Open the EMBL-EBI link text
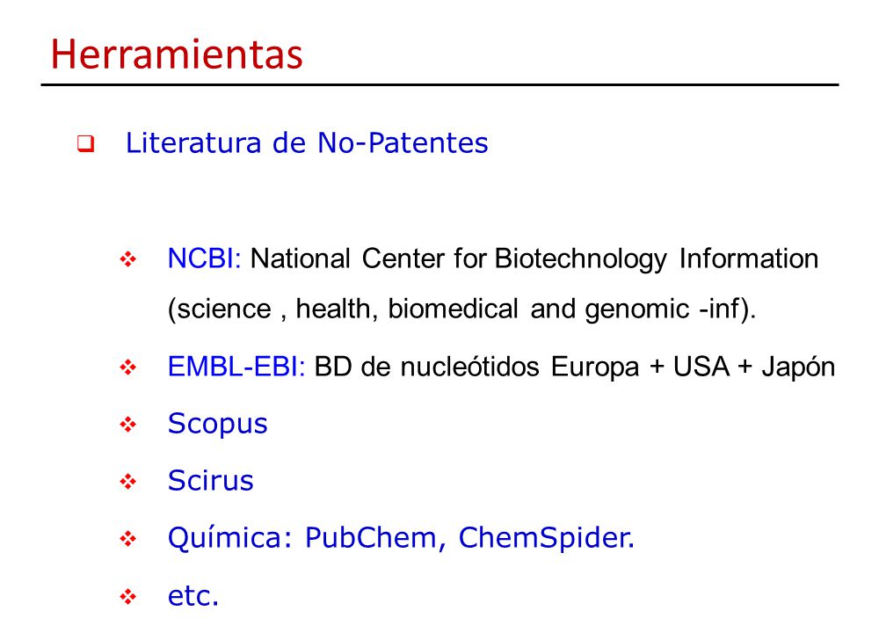This screenshot has height=633, width=879. click(236, 367)
